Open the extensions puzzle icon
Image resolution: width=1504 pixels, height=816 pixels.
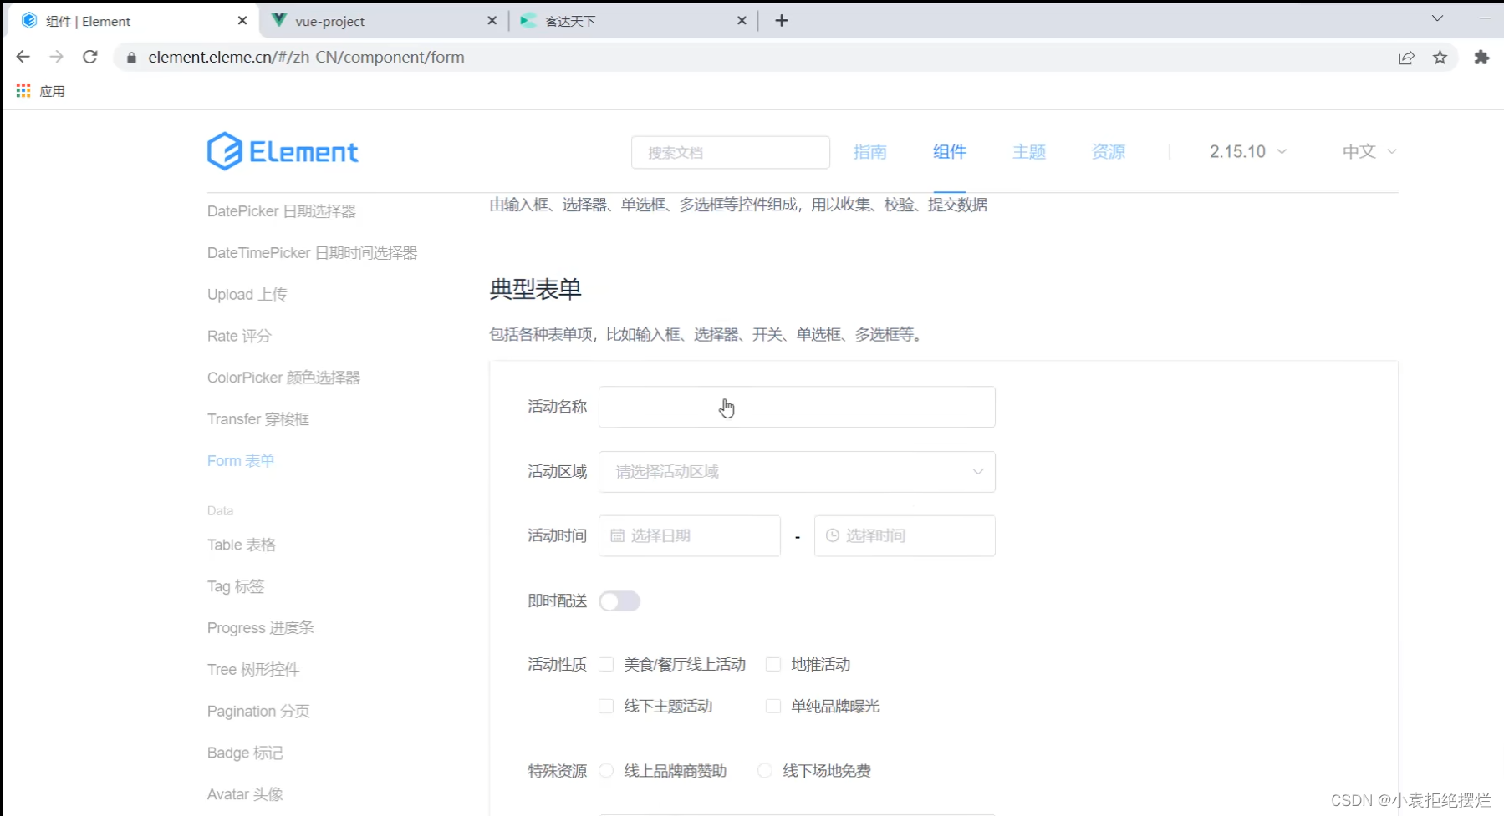pyautogui.click(x=1481, y=58)
